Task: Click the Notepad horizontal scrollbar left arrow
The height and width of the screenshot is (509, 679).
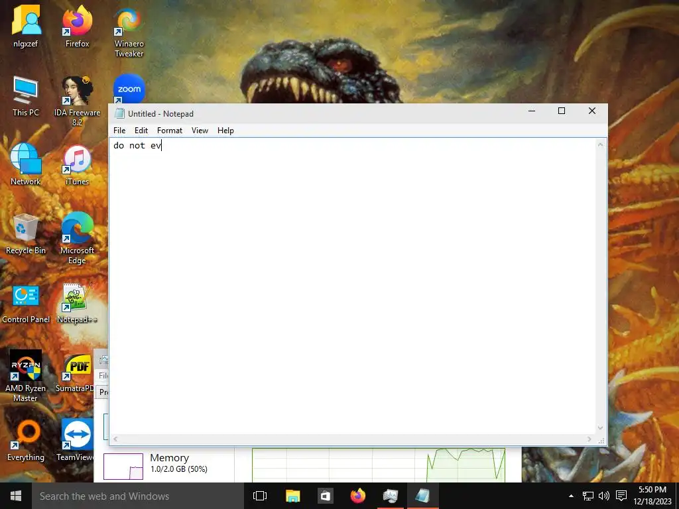Action: (x=115, y=439)
